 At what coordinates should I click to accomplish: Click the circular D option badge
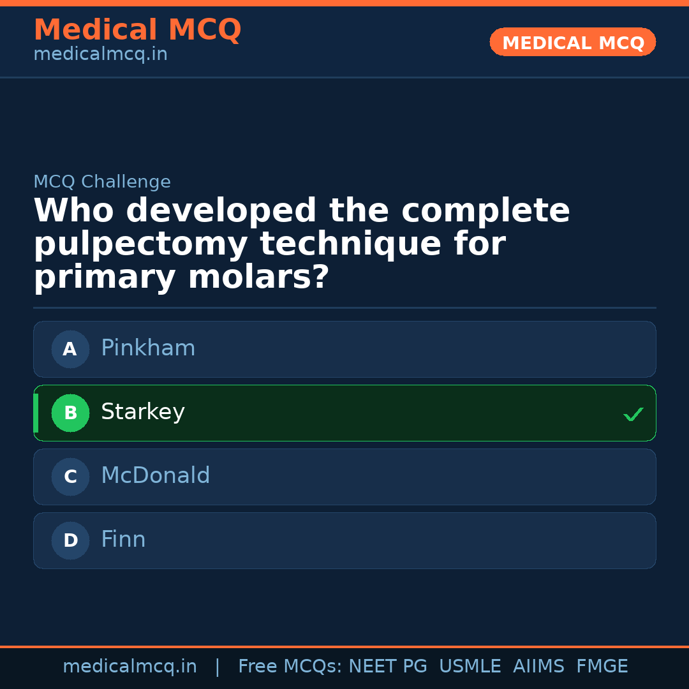click(x=70, y=540)
